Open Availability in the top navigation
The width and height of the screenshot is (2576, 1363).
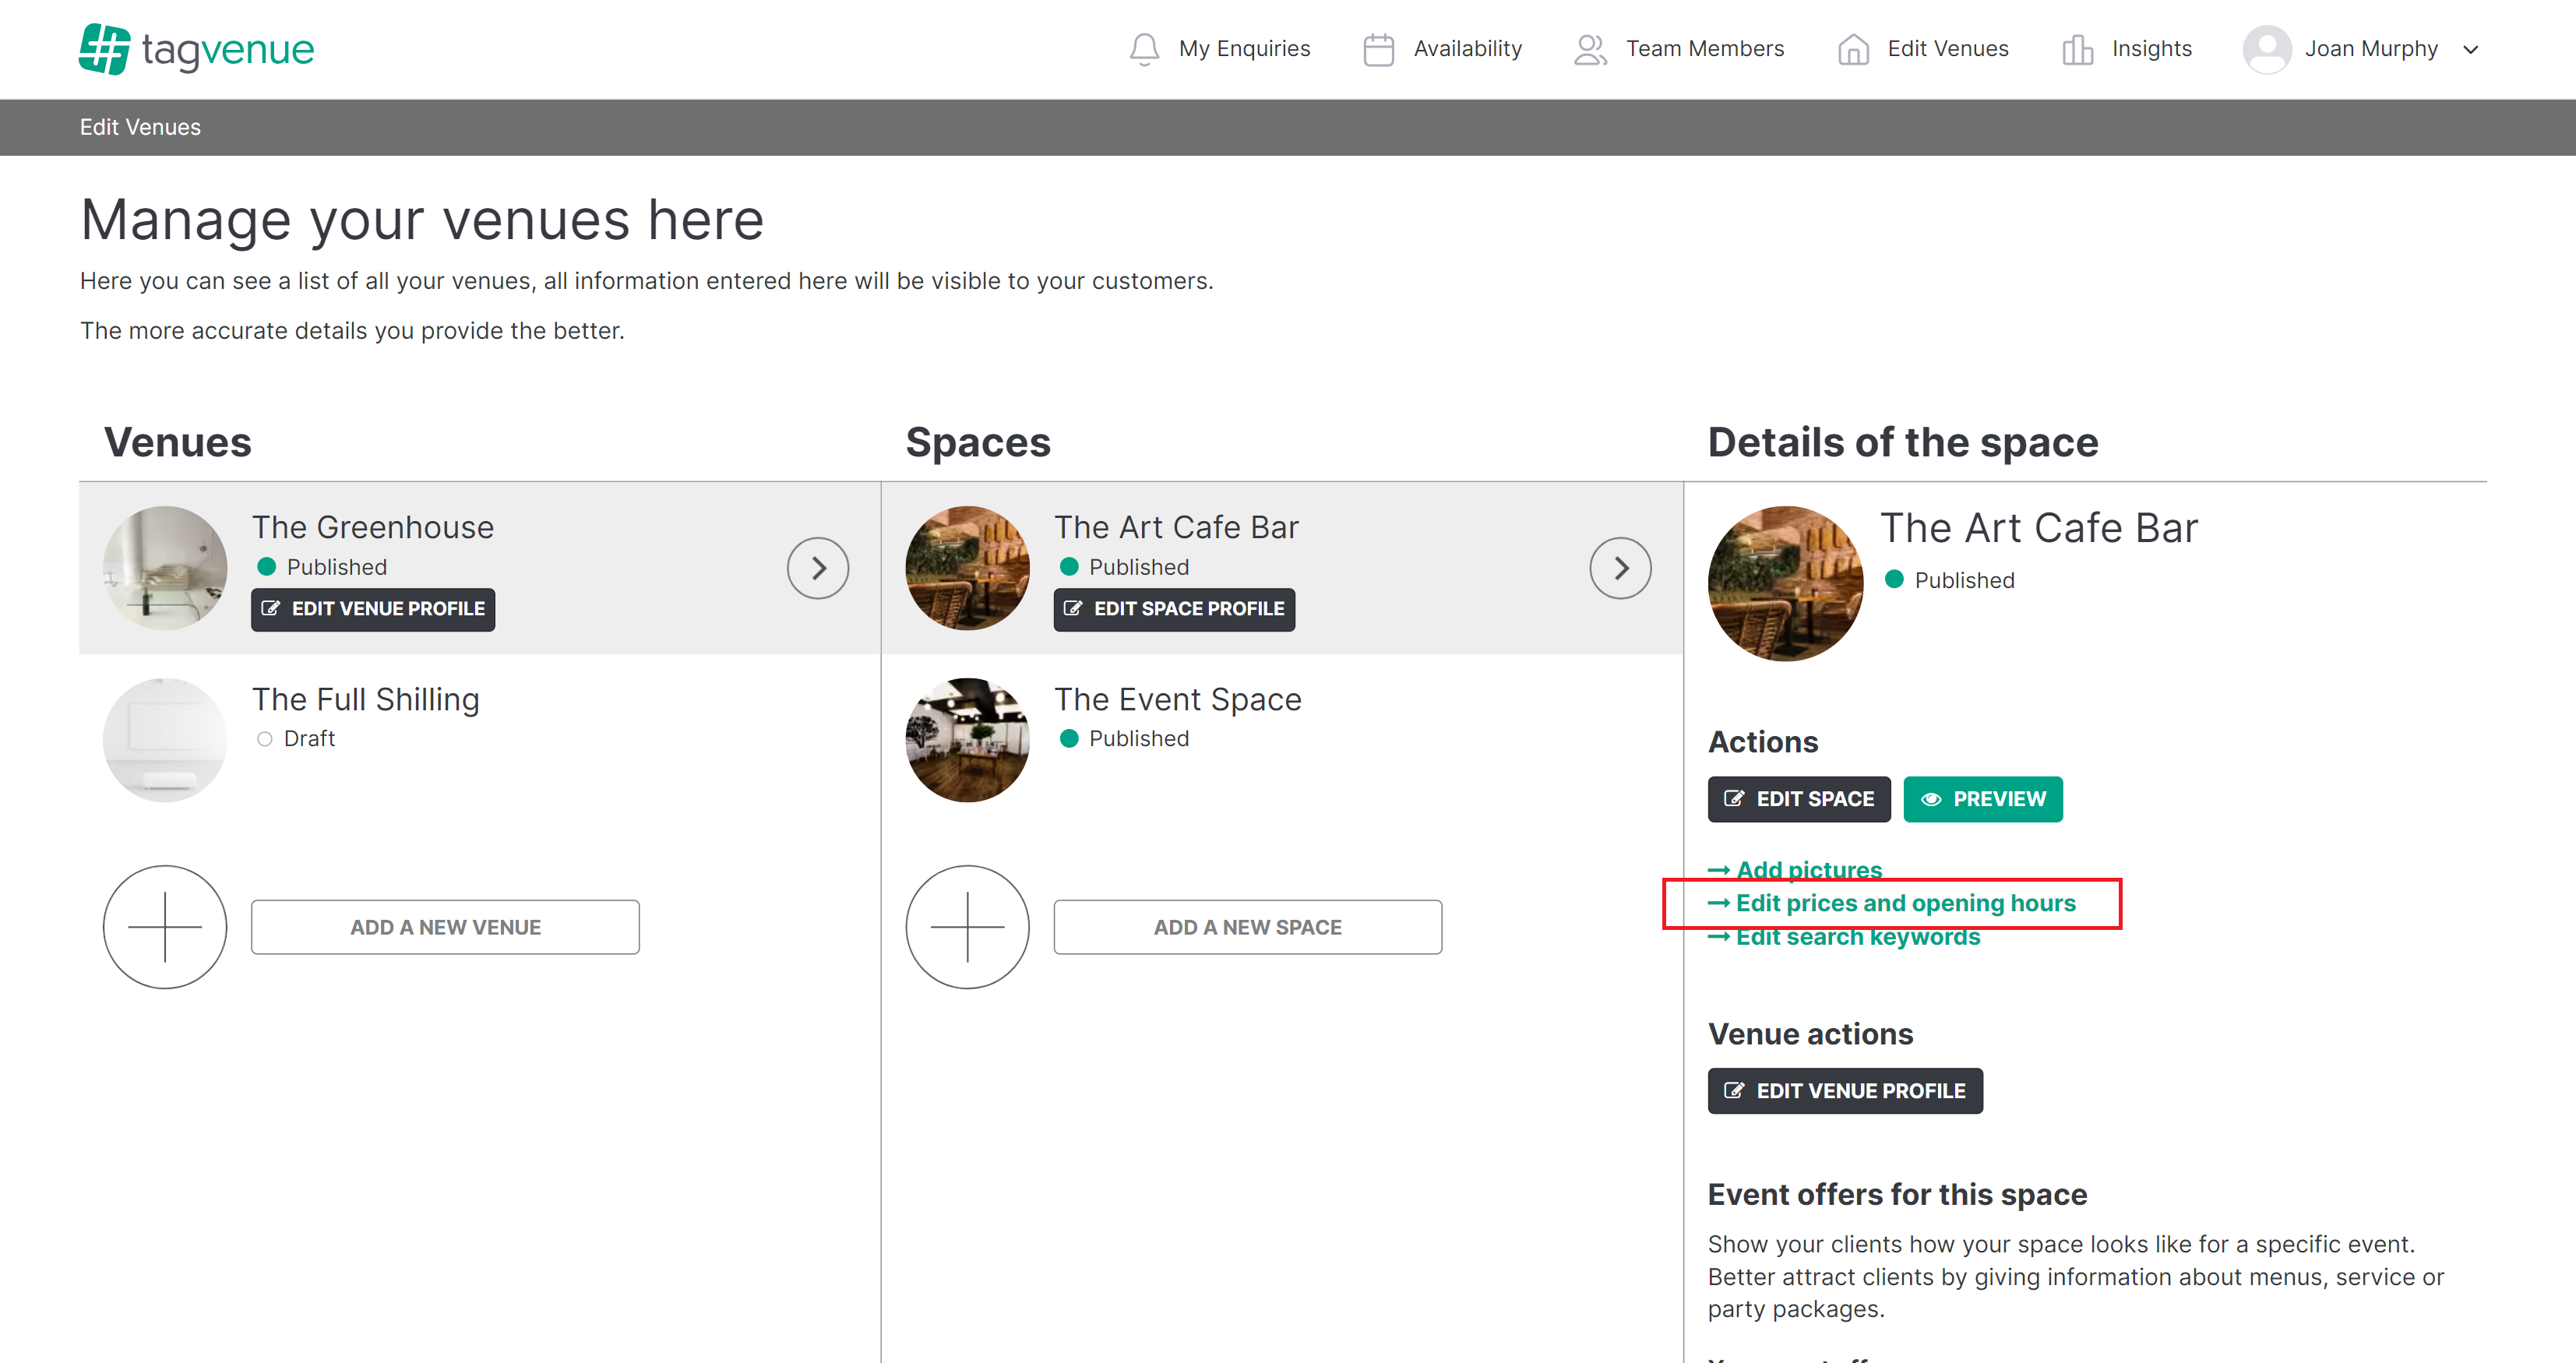point(1467,49)
